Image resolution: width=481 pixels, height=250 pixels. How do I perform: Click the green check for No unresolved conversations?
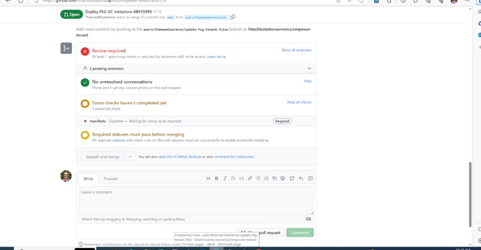[x=85, y=82]
